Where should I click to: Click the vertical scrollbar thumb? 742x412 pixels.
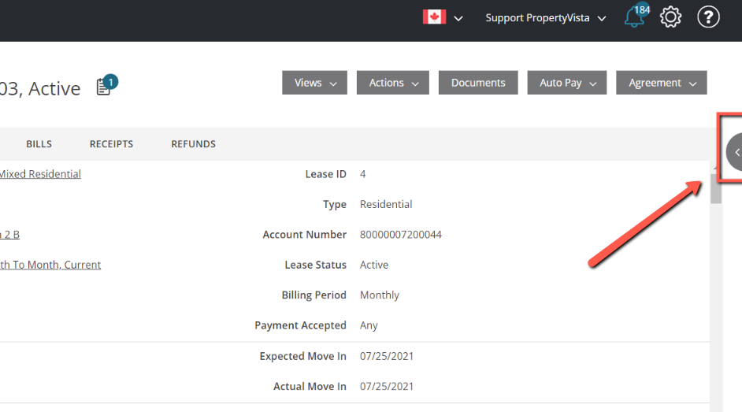coord(715,188)
